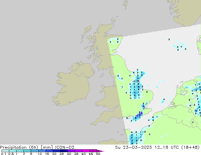Click the '10' precipitation value over eastern England

pyautogui.click(x=138, y=81)
